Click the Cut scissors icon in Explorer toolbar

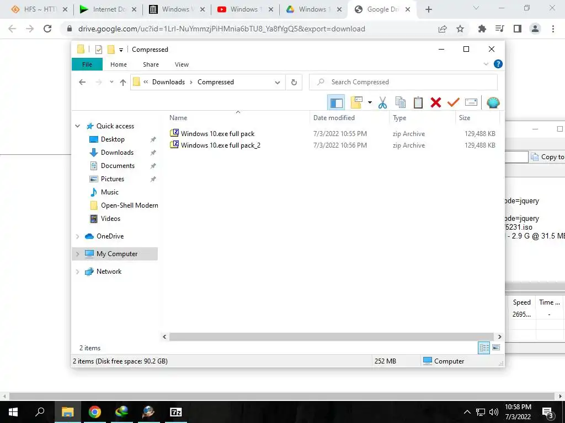382,102
